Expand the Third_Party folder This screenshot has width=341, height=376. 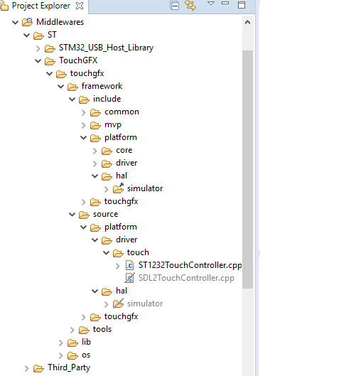coord(26,368)
